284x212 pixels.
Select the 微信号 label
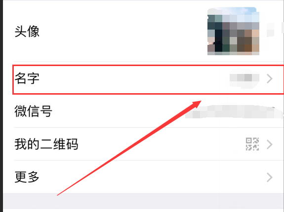click(33, 111)
